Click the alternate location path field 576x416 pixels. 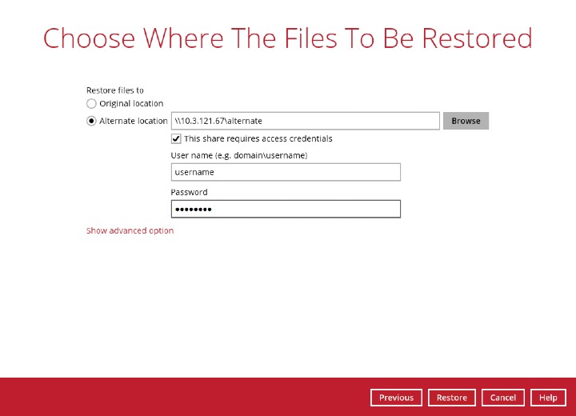[305, 121]
